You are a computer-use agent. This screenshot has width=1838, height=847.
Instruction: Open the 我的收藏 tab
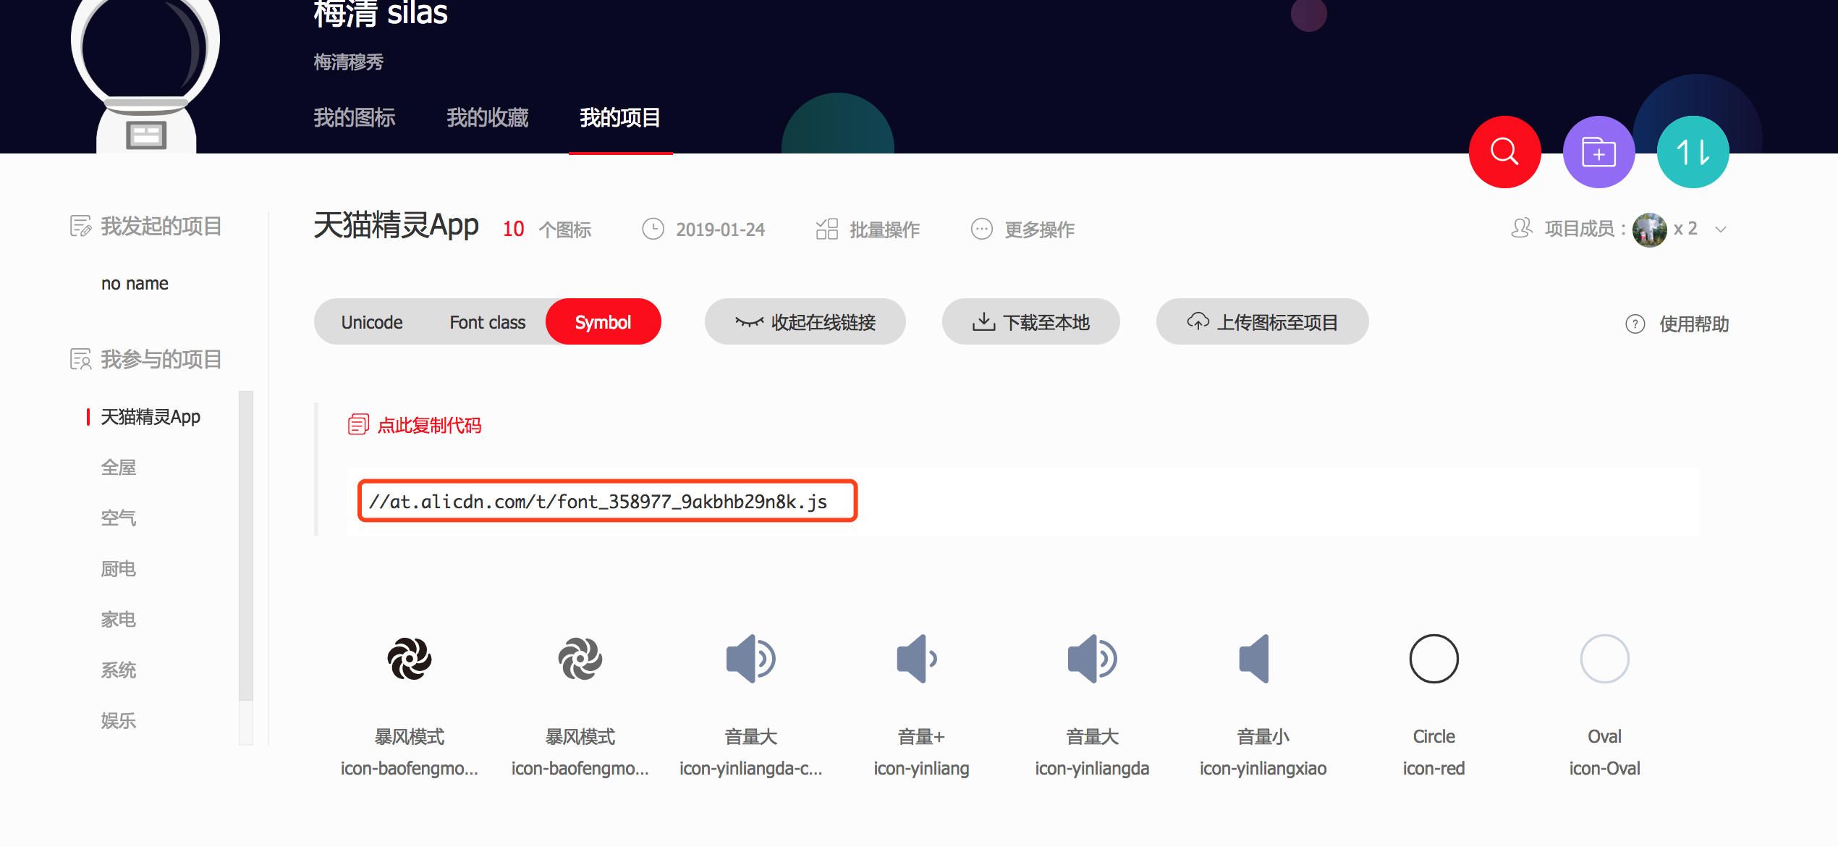[487, 117]
